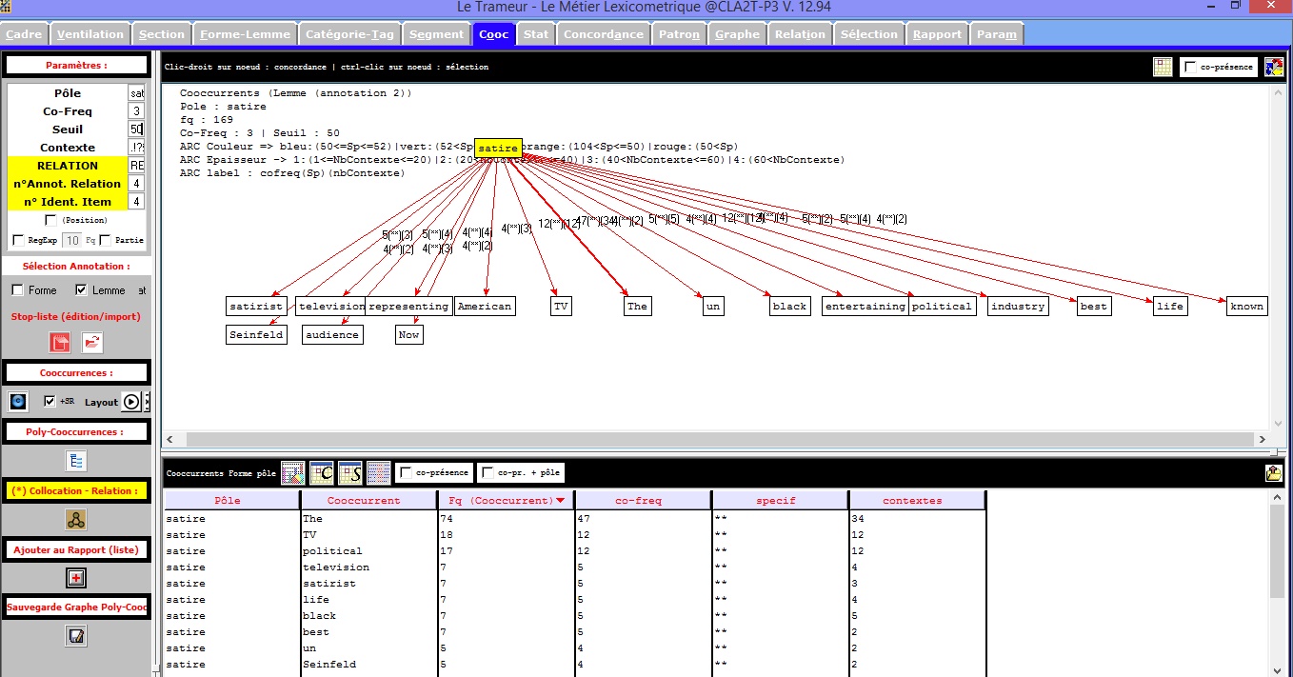This screenshot has width=1293, height=677.
Task: Uncheck the Lemme annotation checkbox
Action: (x=81, y=290)
